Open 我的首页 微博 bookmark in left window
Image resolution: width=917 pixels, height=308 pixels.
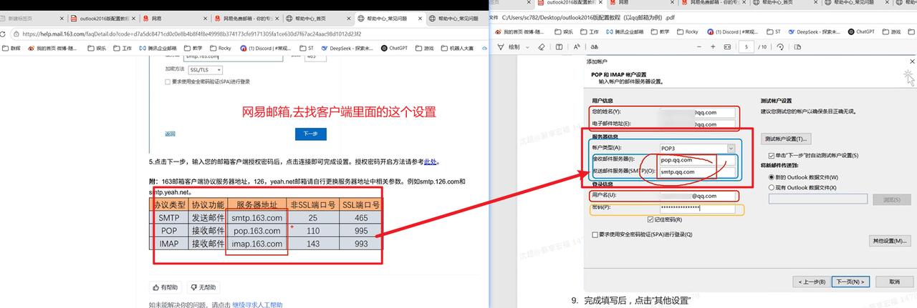click(54, 49)
